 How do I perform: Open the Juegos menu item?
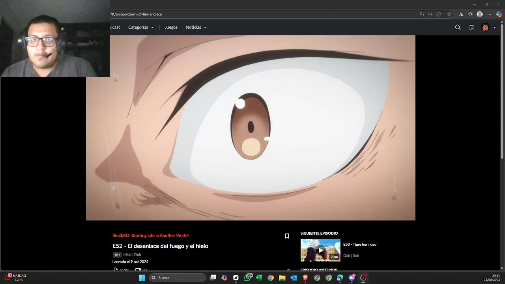click(x=171, y=27)
